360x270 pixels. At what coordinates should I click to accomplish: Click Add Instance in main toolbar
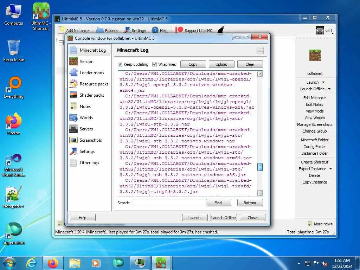click(x=73, y=30)
